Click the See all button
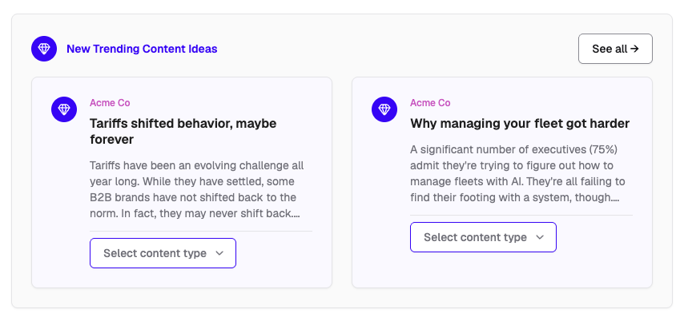Viewport: 688px width, 325px height. coord(615,49)
